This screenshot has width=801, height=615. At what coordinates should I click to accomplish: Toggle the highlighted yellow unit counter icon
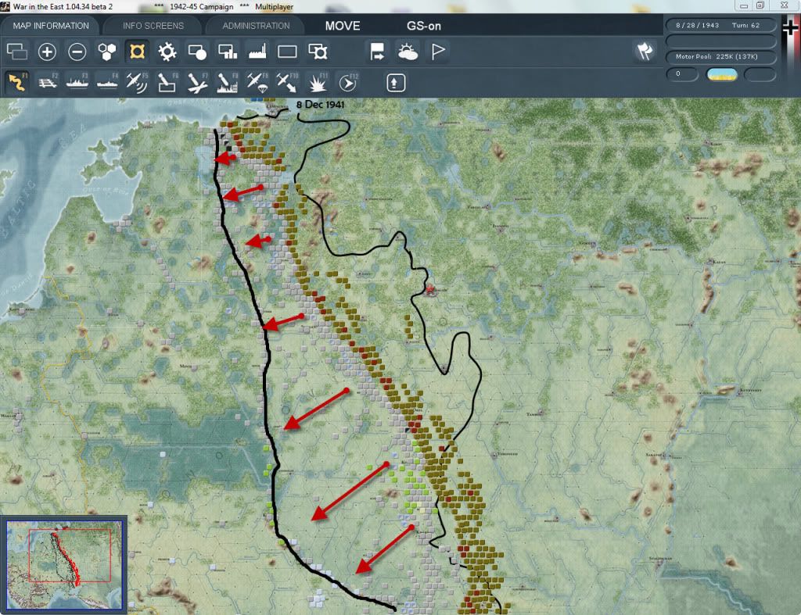[x=137, y=52]
